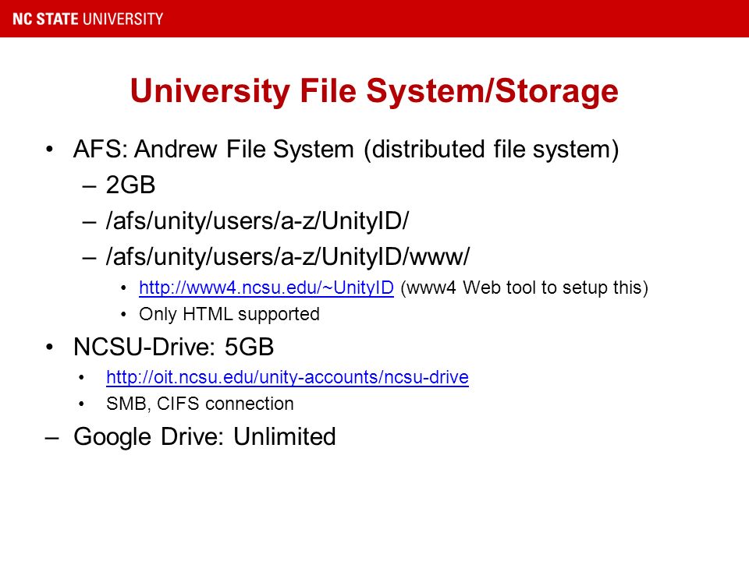Click the NCSU-Drive: 5GB heading

pos(173,347)
